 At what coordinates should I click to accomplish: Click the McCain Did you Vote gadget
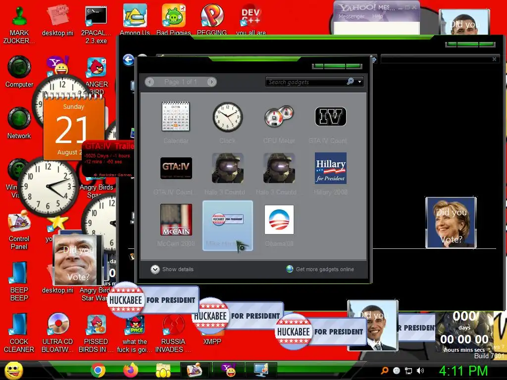pyautogui.click(x=77, y=260)
